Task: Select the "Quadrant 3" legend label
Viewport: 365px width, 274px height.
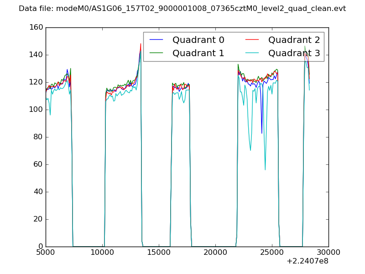Action: pos(294,53)
